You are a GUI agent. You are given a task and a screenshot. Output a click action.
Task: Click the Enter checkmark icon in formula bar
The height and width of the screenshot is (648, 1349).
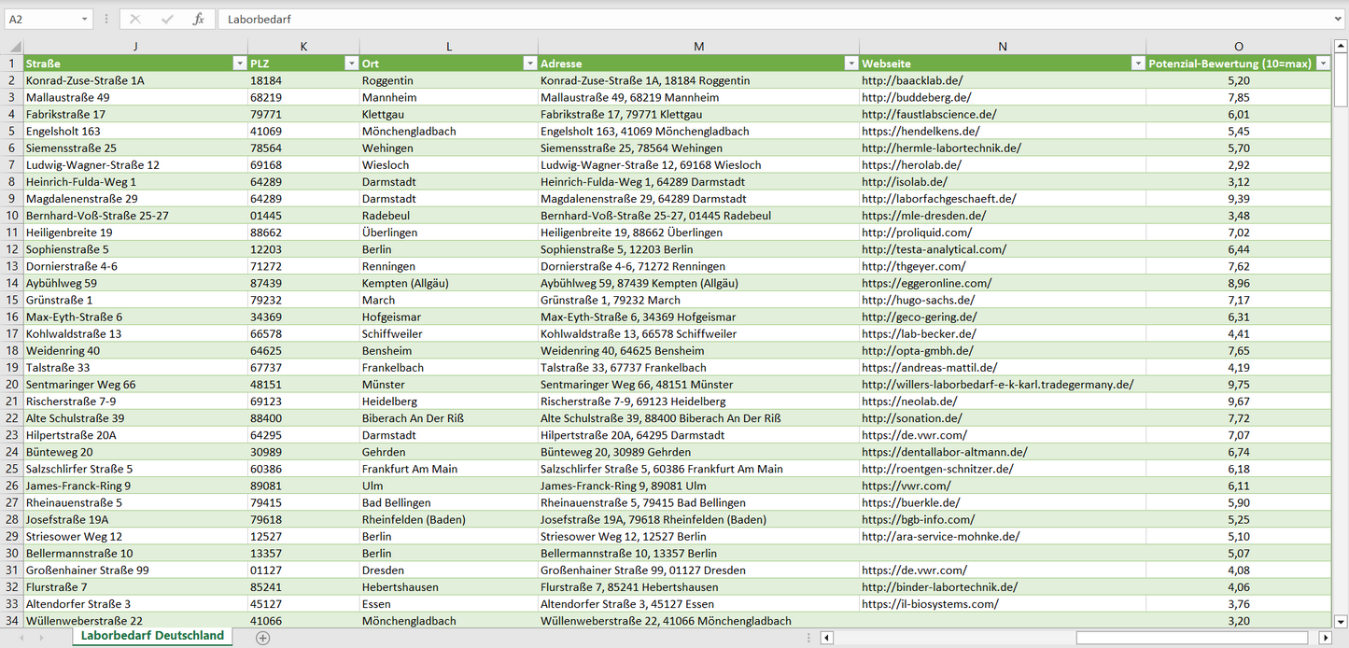point(167,19)
